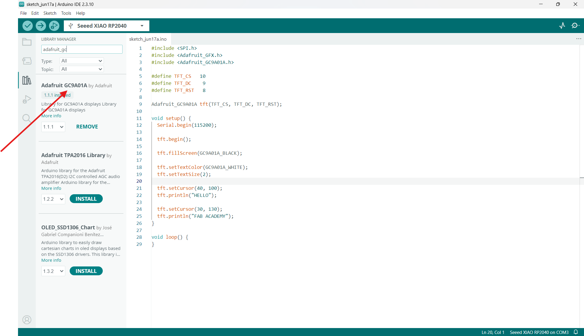Open More info for Adafruit TPA2016 Library
The height and width of the screenshot is (336, 584).
coord(51,188)
